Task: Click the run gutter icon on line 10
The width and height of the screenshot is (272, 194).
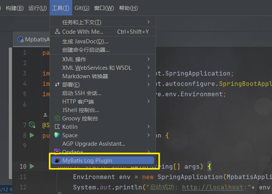Action: (x=32, y=166)
